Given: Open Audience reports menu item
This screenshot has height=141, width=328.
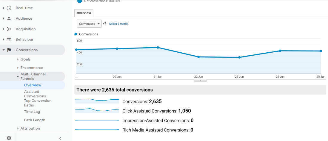Looking at the screenshot, I should coord(24,18).
